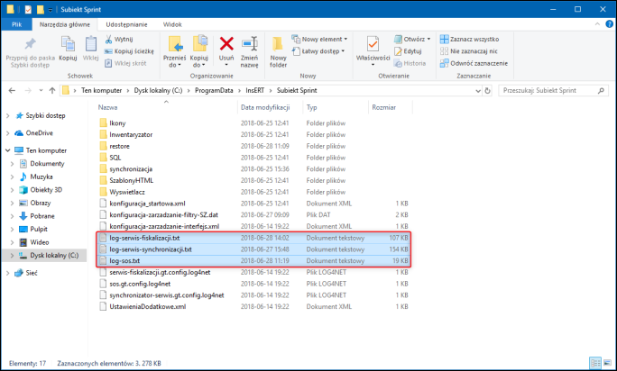Click Ten komputer breadcrumb
The width and height of the screenshot is (617, 371).
(102, 90)
